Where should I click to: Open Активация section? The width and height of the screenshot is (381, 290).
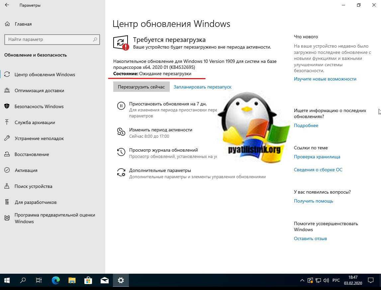click(26, 170)
